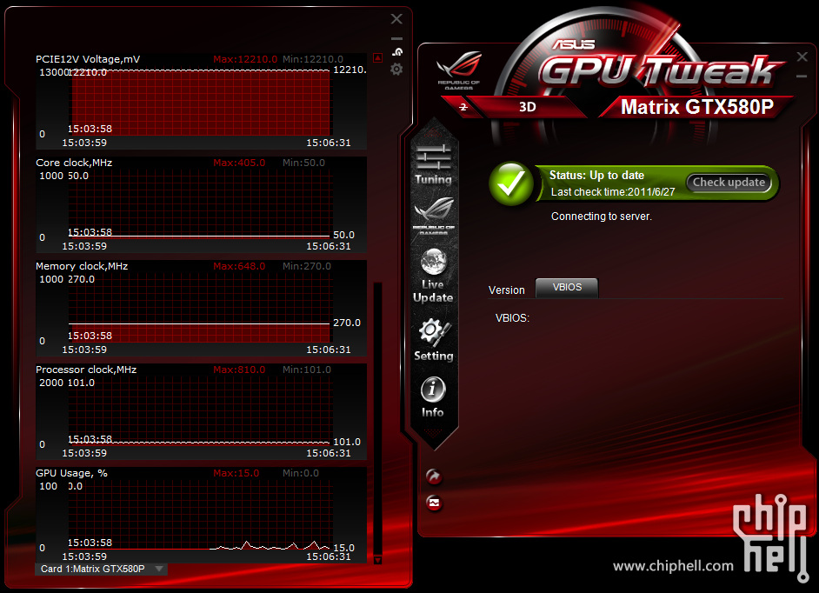Open the Card 1:Matrix GTX580P dropdown
The height and width of the screenshot is (593, 819).
click(102, 569)
